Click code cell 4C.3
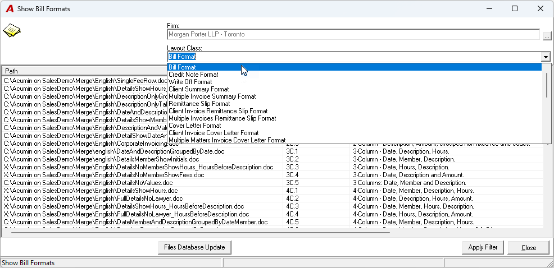The image size is (554, 268). coord(292,206)
